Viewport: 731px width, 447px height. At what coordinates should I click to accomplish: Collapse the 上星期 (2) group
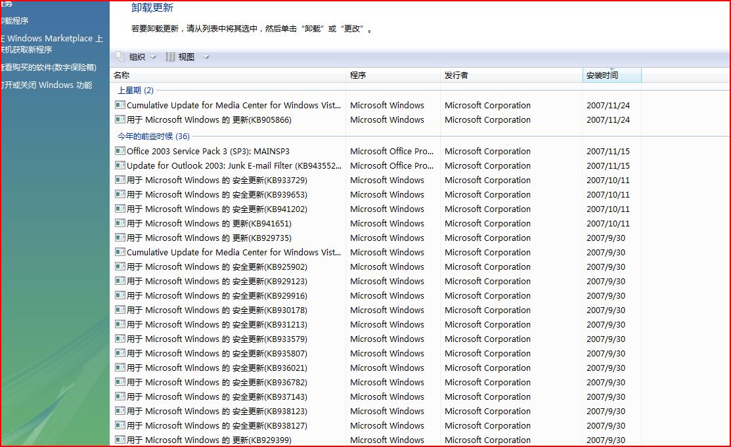[135, 91]
